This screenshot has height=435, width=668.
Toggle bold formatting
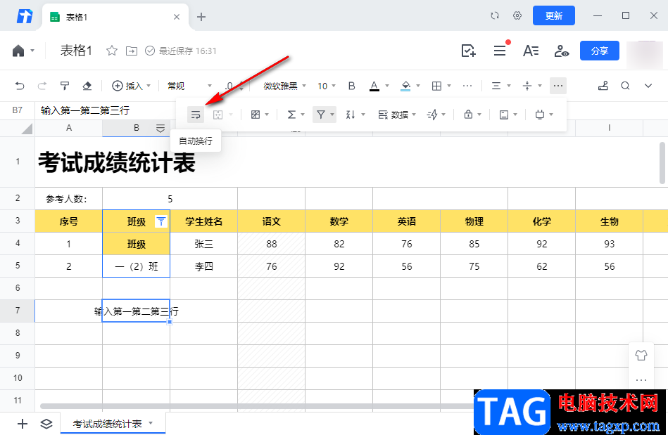[351, 86]
